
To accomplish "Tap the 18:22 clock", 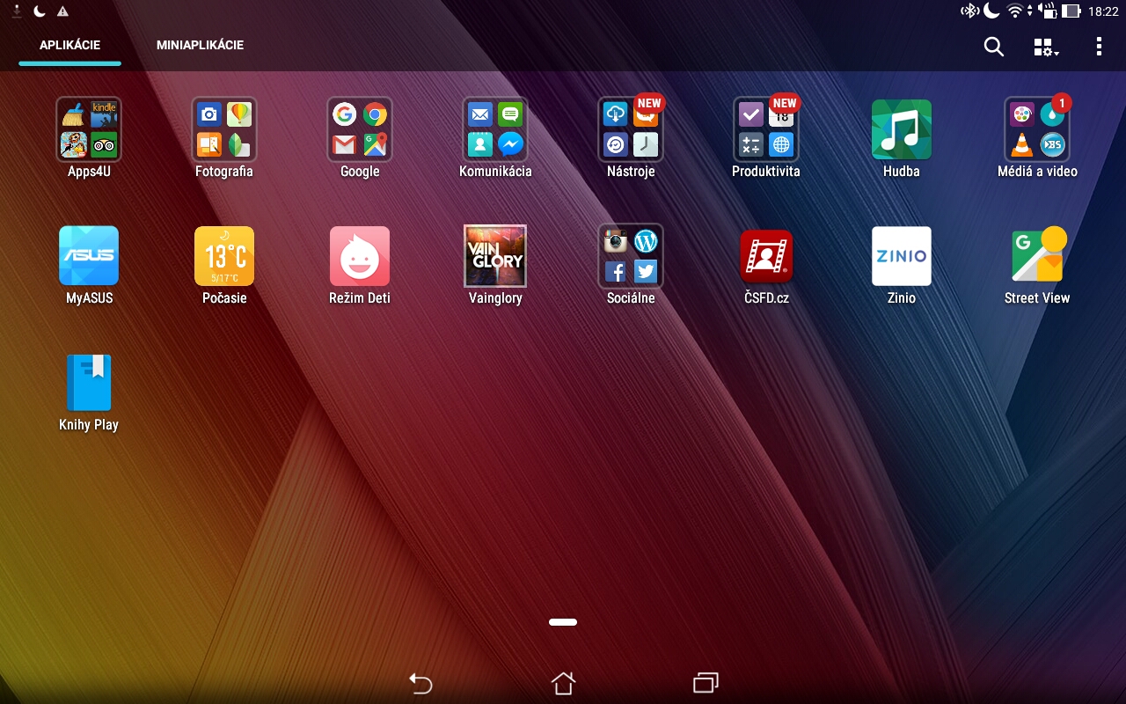I will pyautogui.click(x=1103, y=11).
